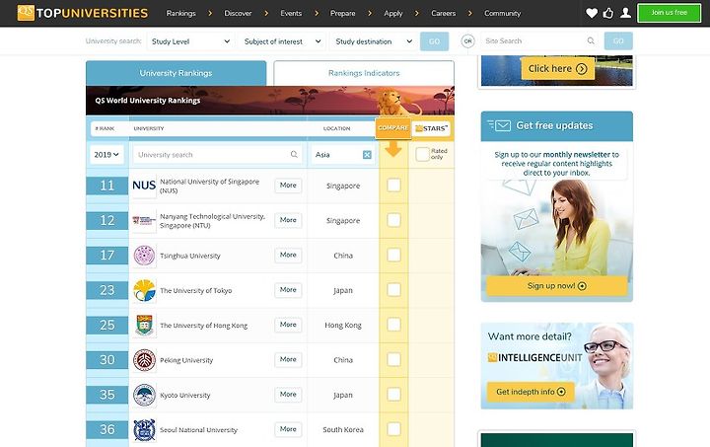The image size is (710, 447).
Task: Click chevron after Careers menu
Action: click(470, 14)
